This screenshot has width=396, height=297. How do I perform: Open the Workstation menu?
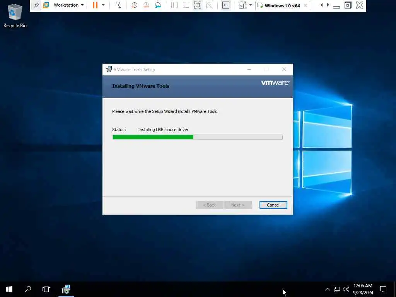[68, 5]
